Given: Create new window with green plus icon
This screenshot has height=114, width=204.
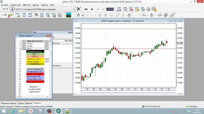Looking at the screenshot, I should click(x=18, y=15).
